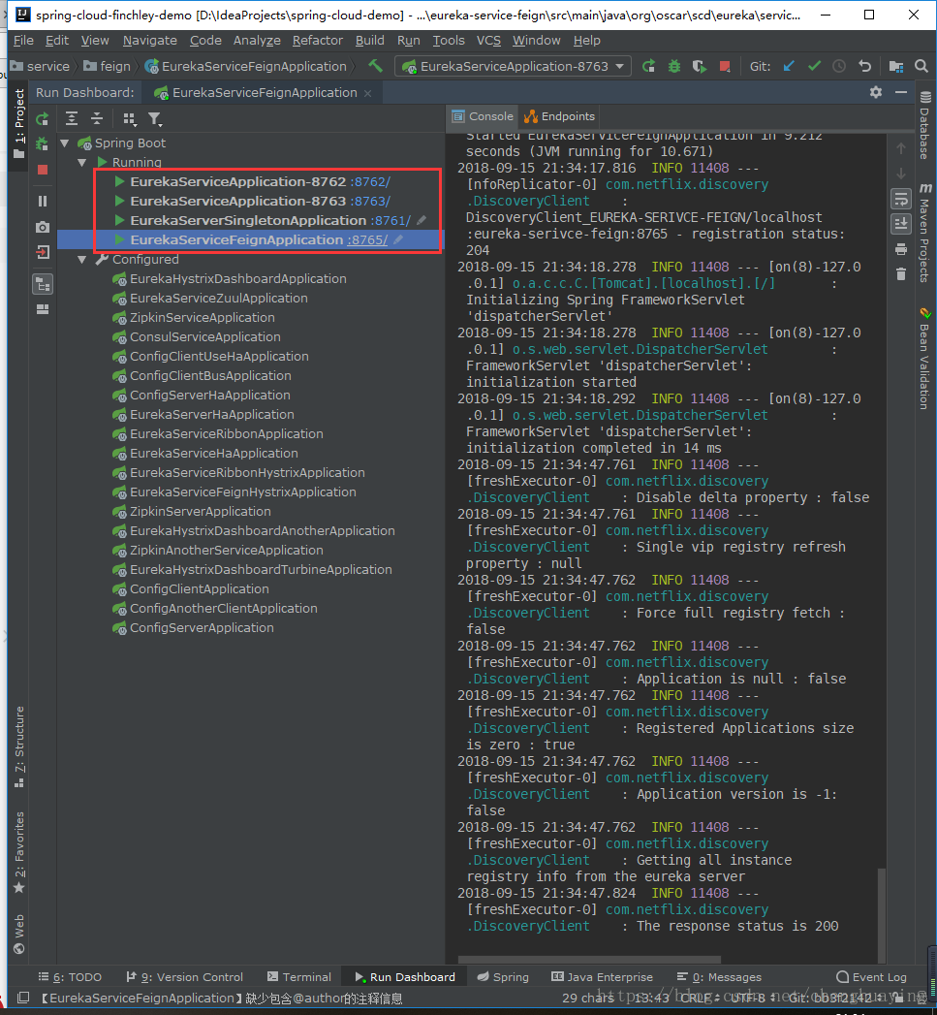Screen dimensions: 937x1015
Task: Click Up the Stack Trace arrow icon
Action: click(x=901, y=148)
